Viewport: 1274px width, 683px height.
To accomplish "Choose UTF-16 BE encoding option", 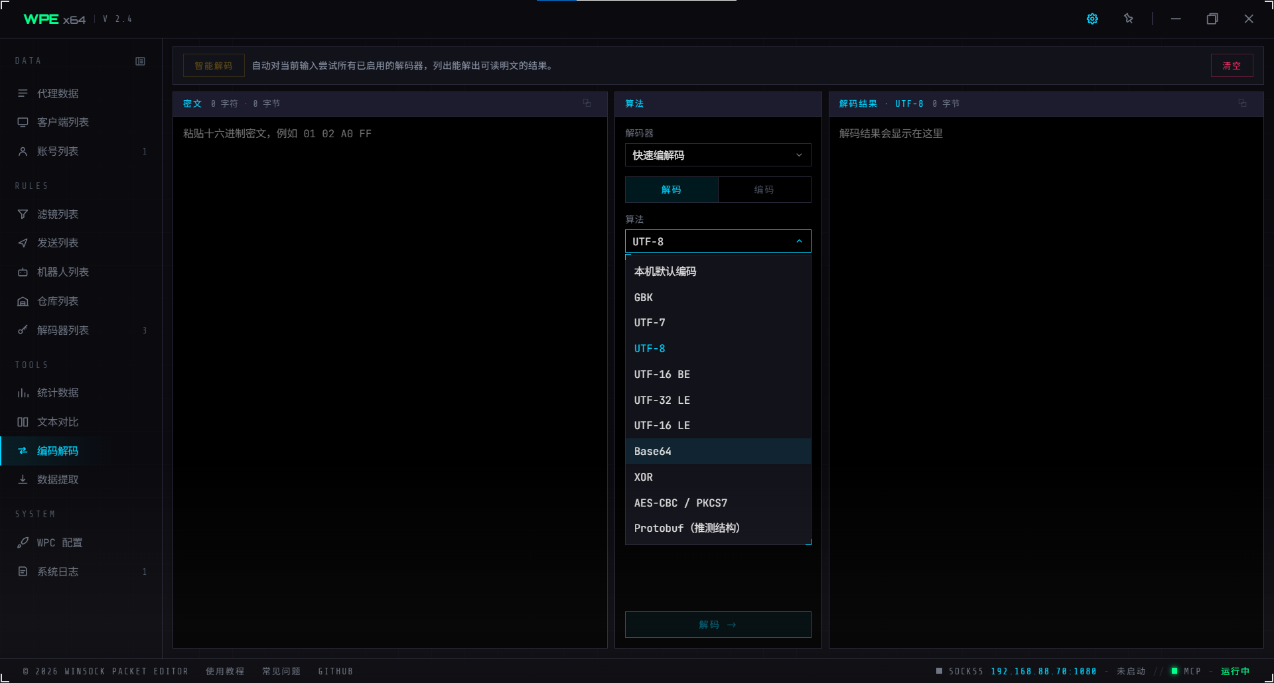I will [x=718, y=374].
